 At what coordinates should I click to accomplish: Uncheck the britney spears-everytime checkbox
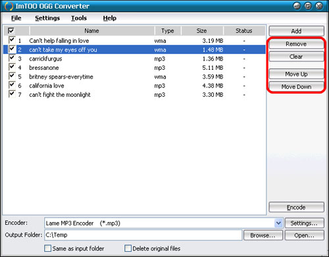pyautogui.click(x=12, y=76)
